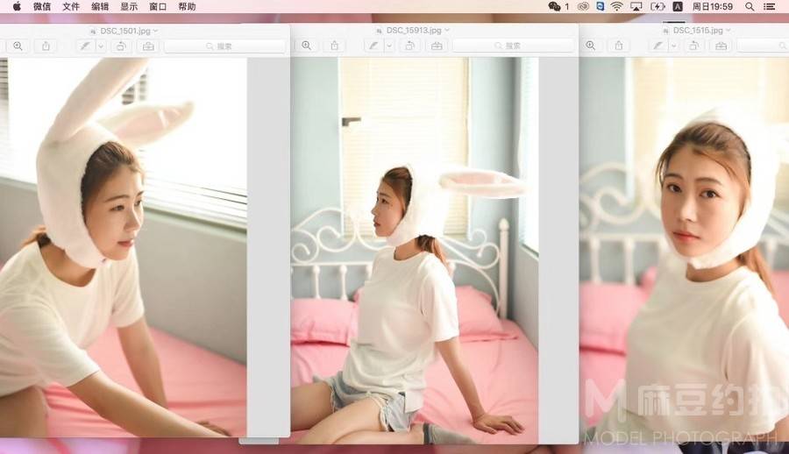Viewport: 789px width, 454px height.
Task: Click the DSC_1501.jpg photo of the bunny hat
Action: tap(124, 247)
